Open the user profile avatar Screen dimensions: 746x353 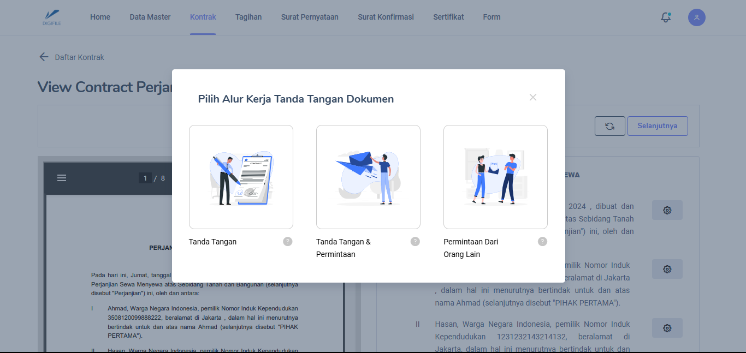click(696, 17)
